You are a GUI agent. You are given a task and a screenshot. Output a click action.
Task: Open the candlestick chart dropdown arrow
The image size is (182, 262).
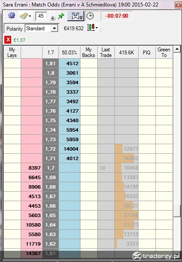tap(96, 28)
